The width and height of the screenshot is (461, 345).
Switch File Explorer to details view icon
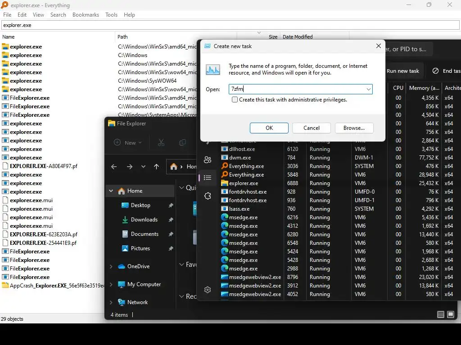pos(441,314)
